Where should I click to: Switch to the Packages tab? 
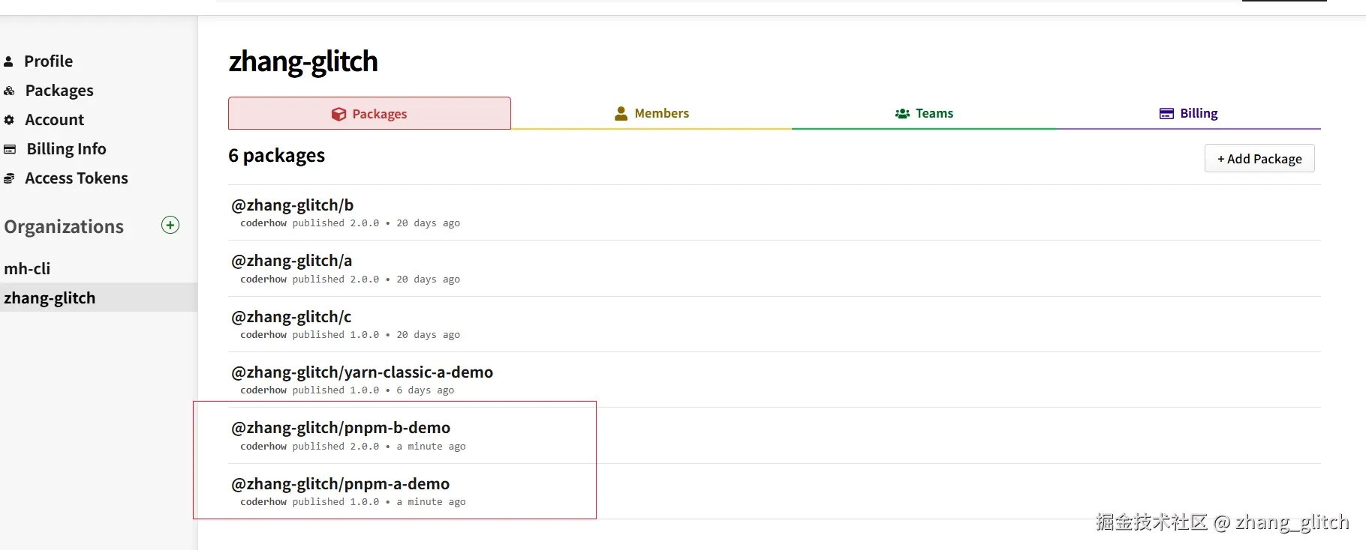(369, 113)
